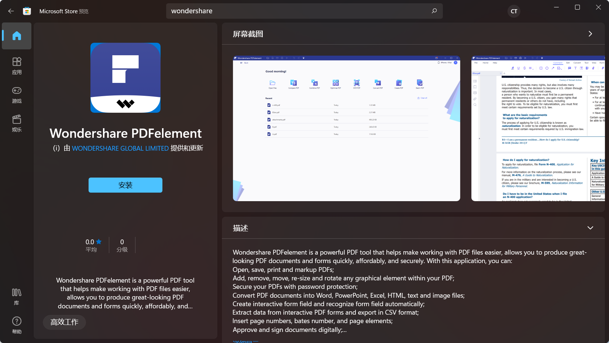Click the 0 分级 ratings count
This screenshot has width=609, height=343.
[x=122, y=245]
